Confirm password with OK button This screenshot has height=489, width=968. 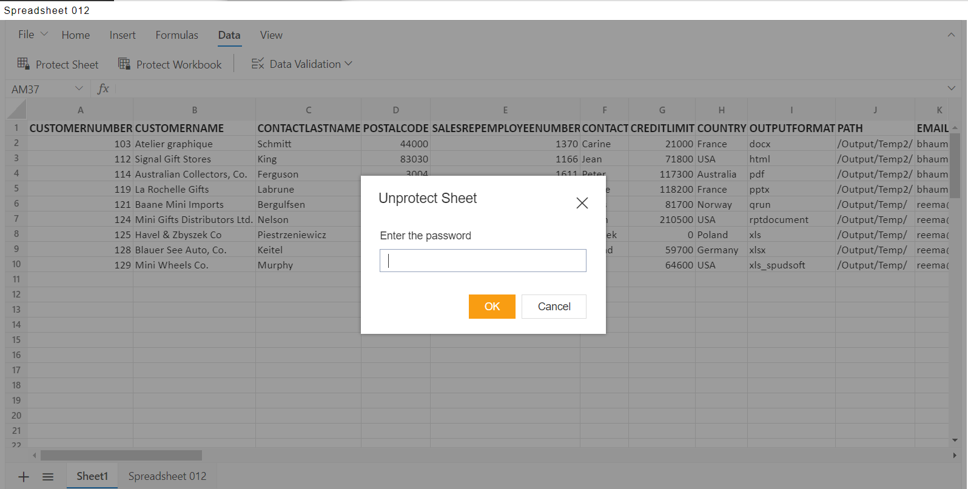(492, 307)
